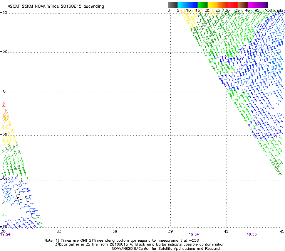Click the red wind barbs near -54.5 latitude
Image resolution: width=285 pixels, height=251 pixels.
4,105
